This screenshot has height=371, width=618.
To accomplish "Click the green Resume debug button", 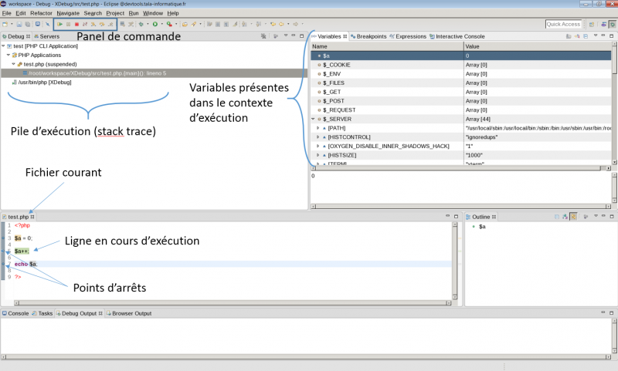I will (x=59, y=24).
